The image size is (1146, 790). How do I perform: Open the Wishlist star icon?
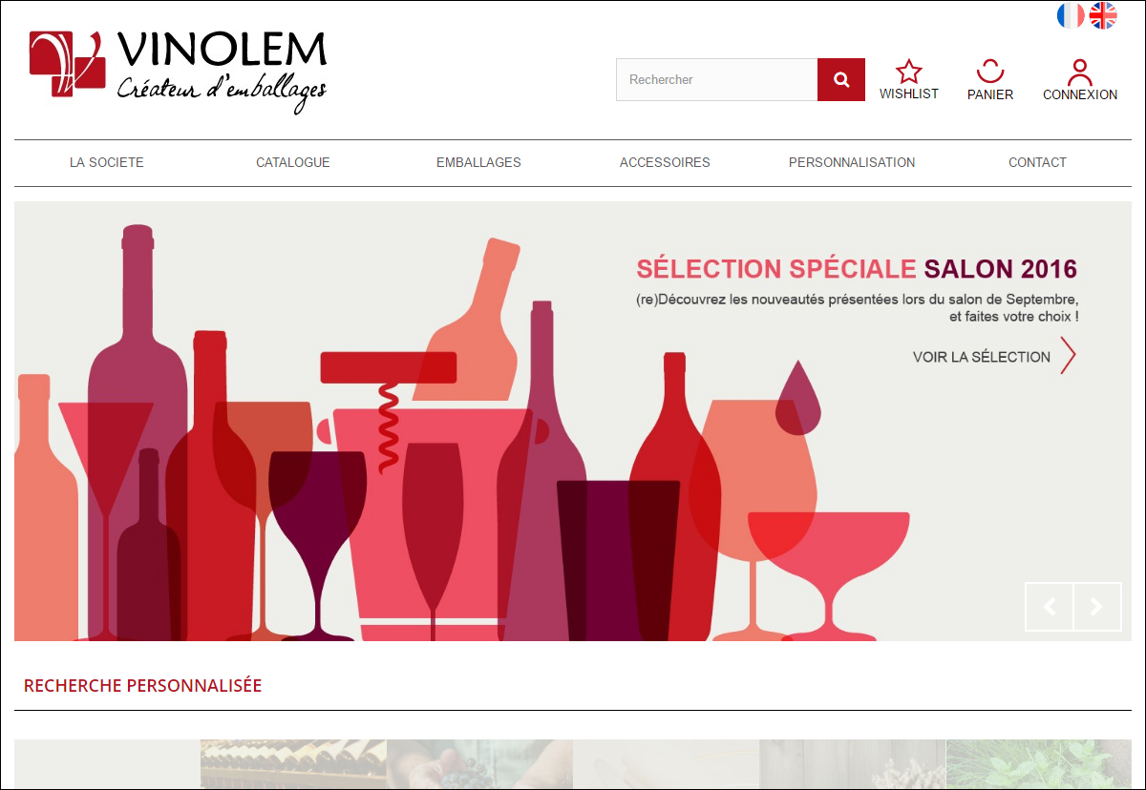coord(909,72)
